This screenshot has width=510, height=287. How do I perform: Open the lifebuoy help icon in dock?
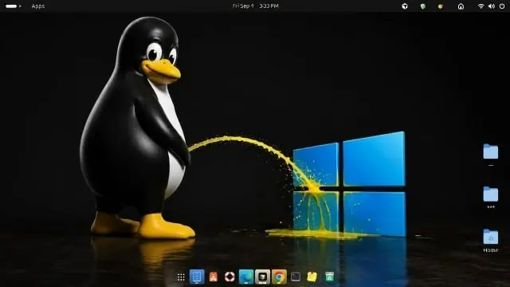coord(229,277)
